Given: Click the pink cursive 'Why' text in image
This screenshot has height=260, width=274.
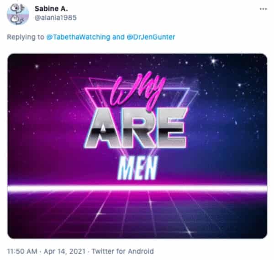Looking at the screenshot, I should point(136,91).
